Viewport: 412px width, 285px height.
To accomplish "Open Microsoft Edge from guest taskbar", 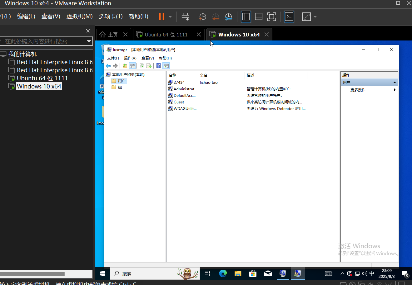I will tap(223, 273).
